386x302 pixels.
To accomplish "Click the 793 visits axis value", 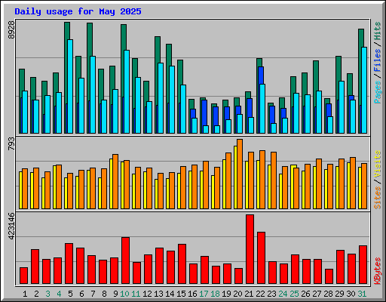I will [11, 144].
